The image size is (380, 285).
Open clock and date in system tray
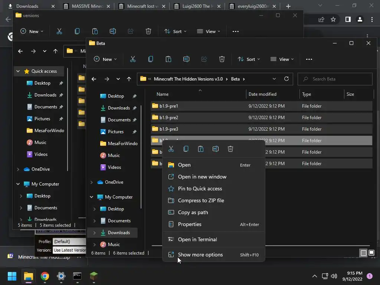(x=352, y=276)
